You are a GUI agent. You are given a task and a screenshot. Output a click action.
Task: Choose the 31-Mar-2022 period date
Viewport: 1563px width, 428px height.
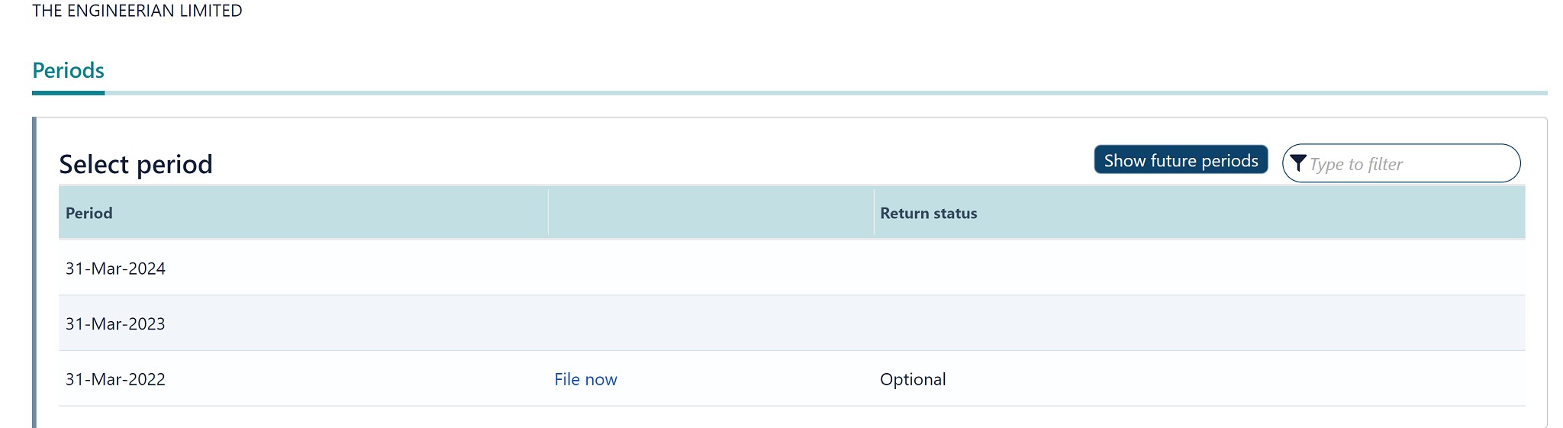click(x=115, y=379)
